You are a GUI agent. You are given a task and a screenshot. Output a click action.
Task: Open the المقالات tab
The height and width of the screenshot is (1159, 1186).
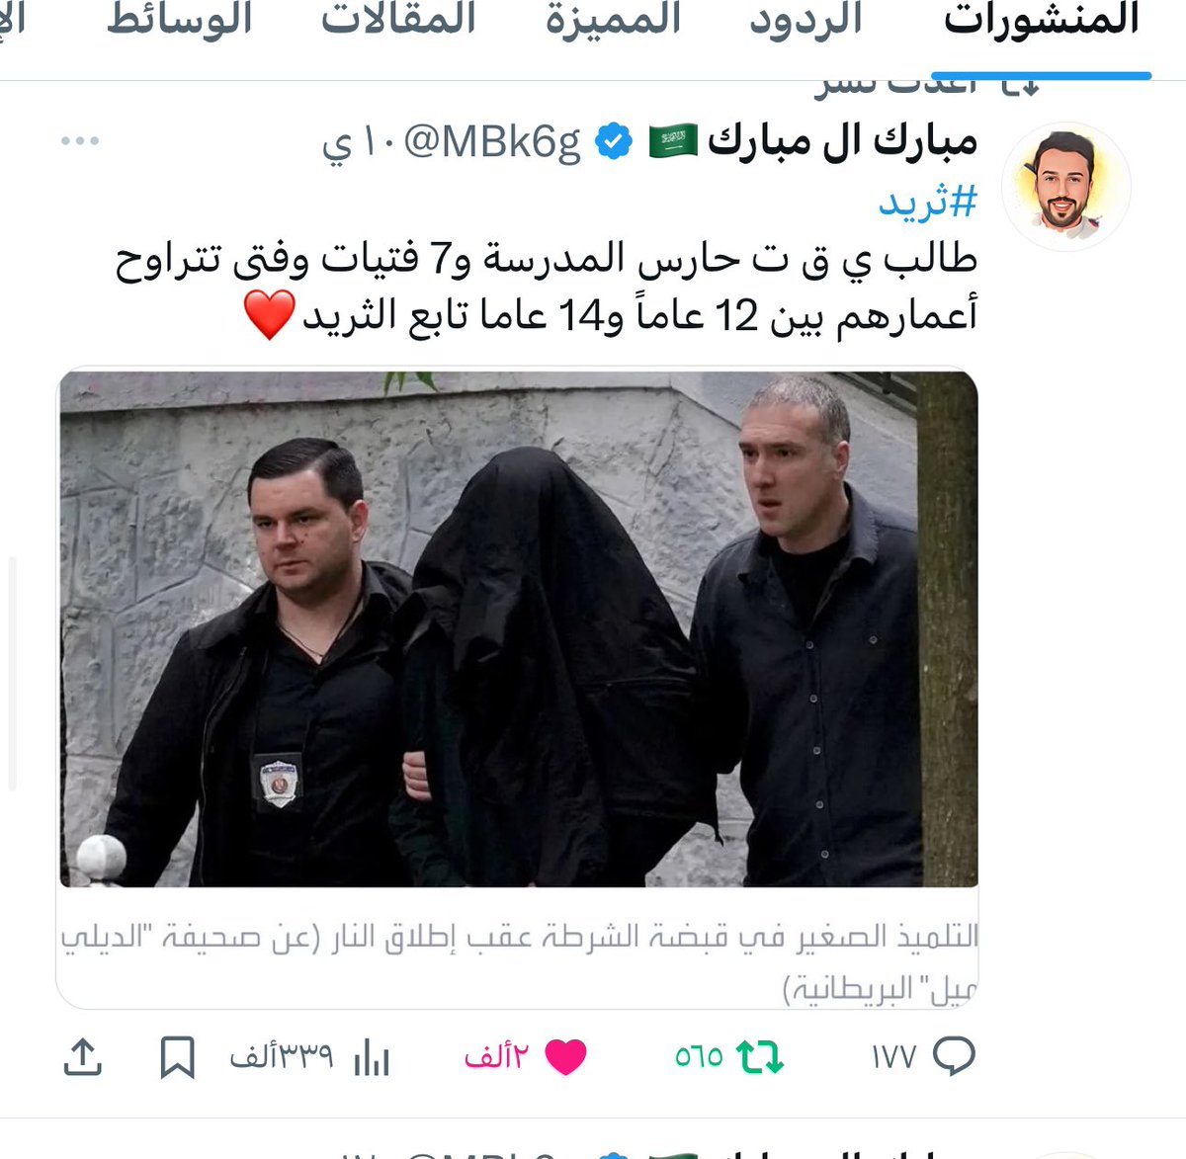tap(398, 20)
